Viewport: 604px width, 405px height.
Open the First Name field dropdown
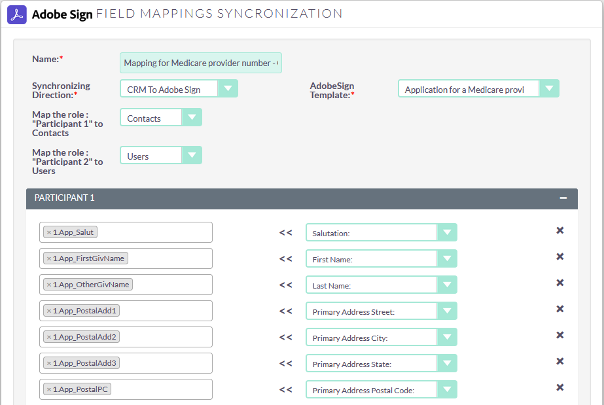pyautogui.click(x=382, y=258)
